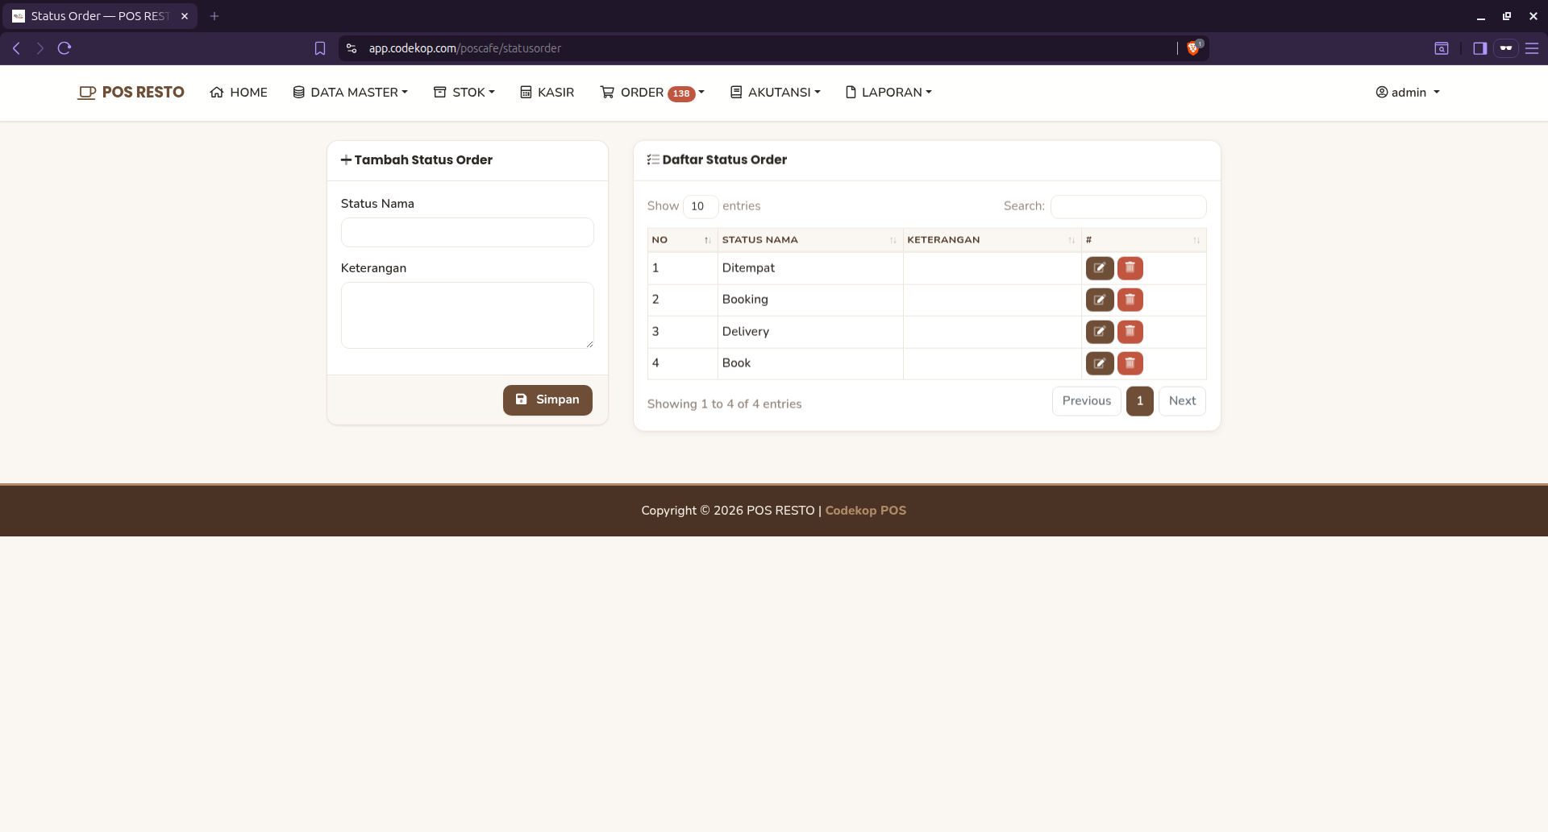The width and height of the screenshot is (1548, 832).
Task: Reload the page in browser
Action: [x=64, y=48]
